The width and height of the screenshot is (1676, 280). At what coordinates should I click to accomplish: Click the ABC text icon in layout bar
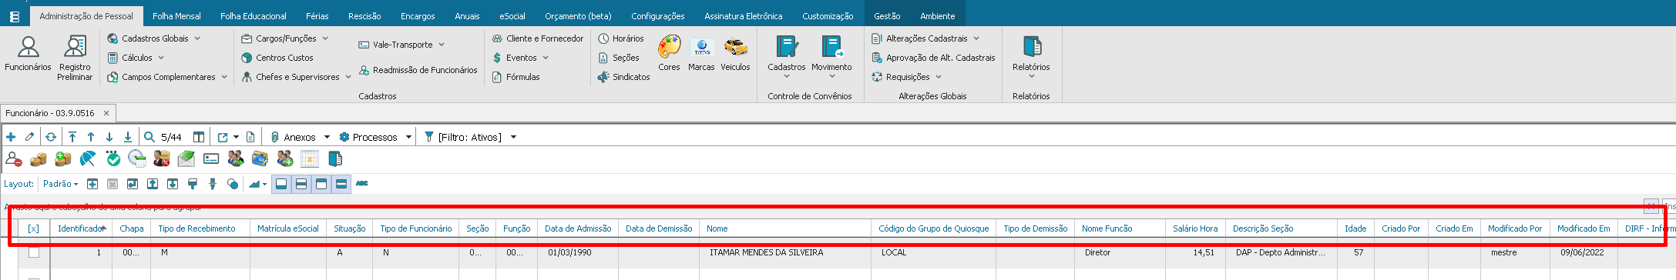(362, 184)
